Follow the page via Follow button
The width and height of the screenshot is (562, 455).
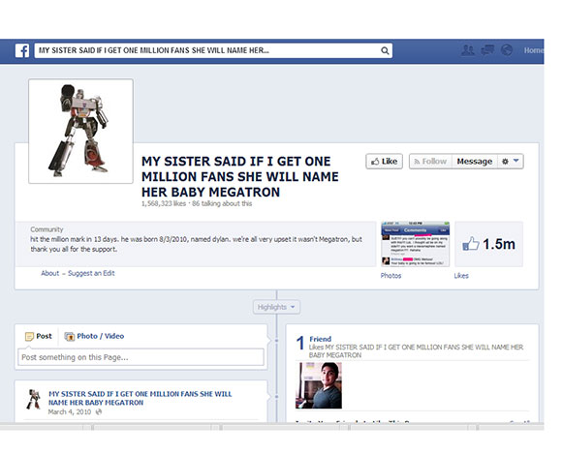[x=430, y=162]
